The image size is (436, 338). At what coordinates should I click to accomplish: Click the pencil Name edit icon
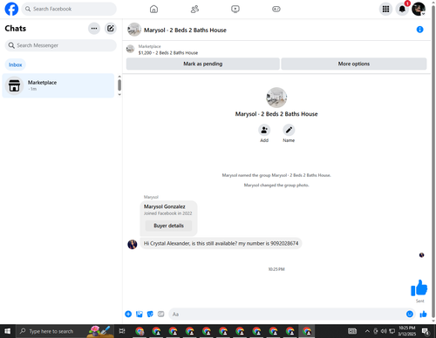click(x=289, y=130)
